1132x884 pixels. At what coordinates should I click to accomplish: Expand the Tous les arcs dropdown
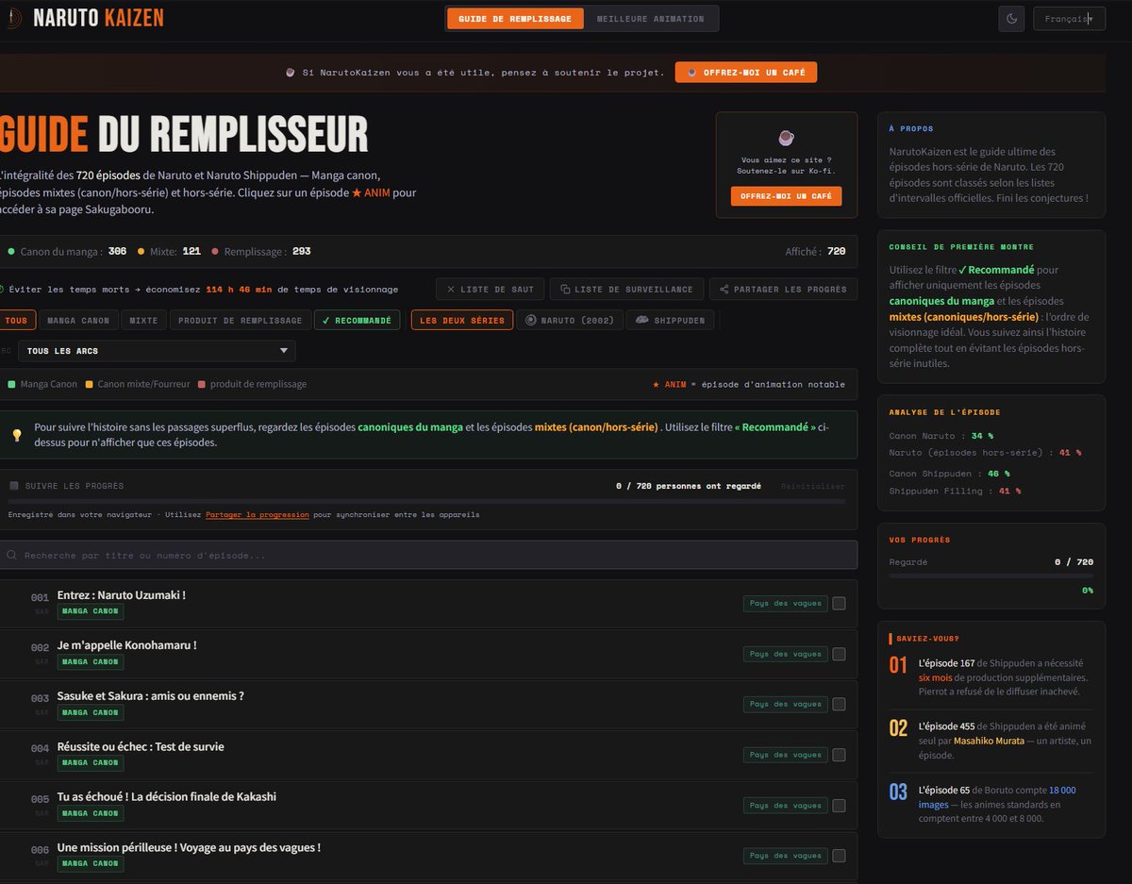point(157,351)
